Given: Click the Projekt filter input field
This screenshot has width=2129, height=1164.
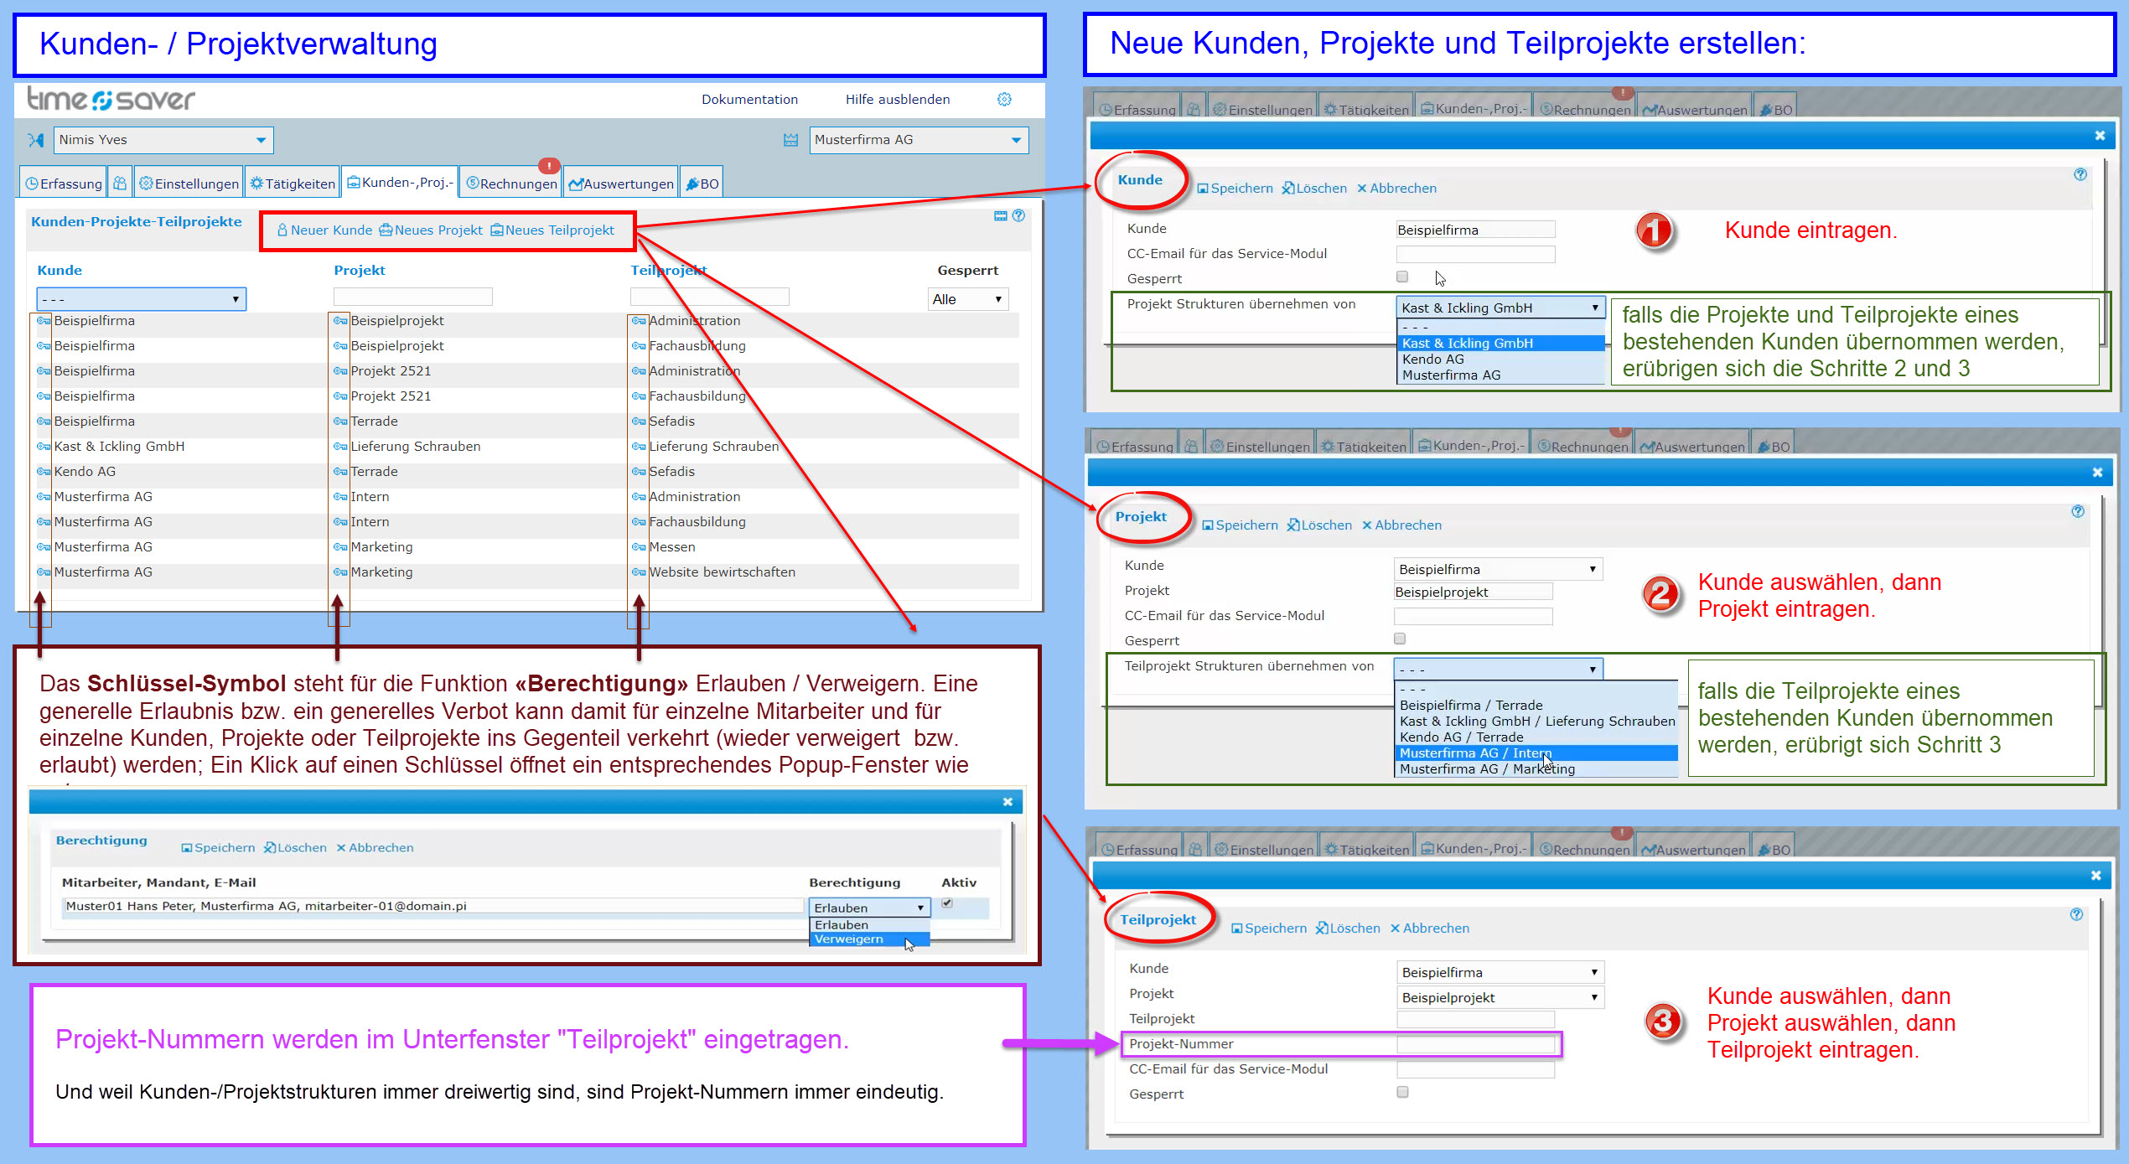Looking at the screenshot, I should click(412, 297).
